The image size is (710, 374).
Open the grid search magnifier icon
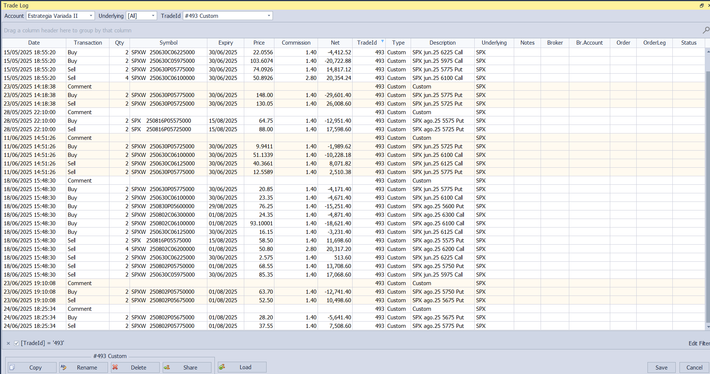706,30
